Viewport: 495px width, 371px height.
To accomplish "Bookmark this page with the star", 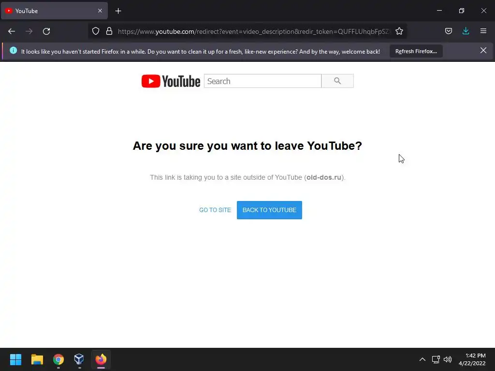I will tap(399, 31).
